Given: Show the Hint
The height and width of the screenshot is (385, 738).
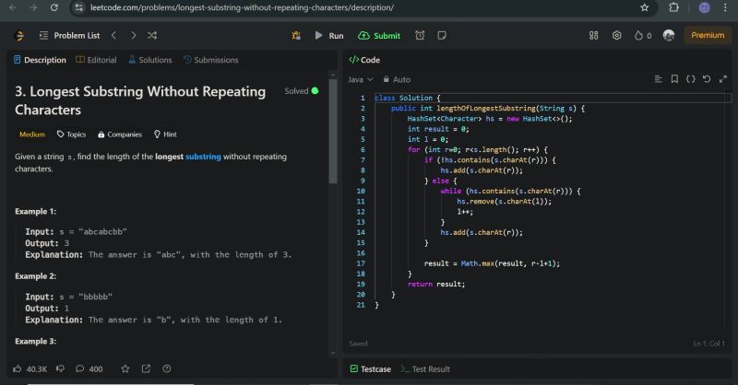Looking at the screenshot, I should tap(165, 134).
